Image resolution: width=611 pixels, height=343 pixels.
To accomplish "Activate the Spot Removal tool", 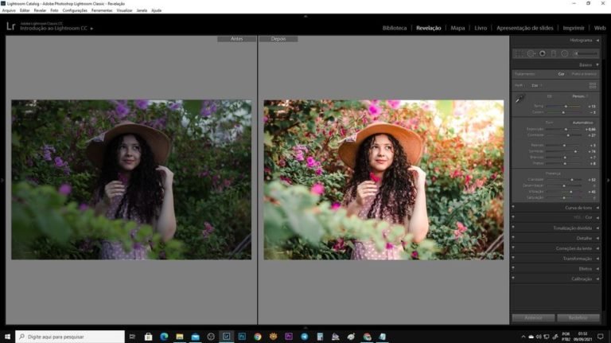I will click(x=530, y=53).
